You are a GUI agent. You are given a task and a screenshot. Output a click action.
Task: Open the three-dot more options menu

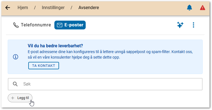point(194,25)
